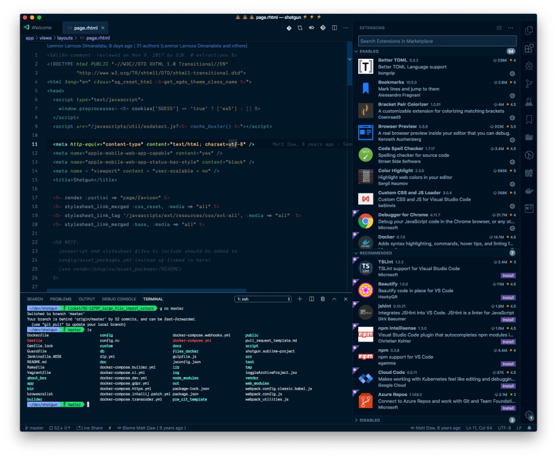Open the Docker extension entry
Image resolution: width=557 pixels, height=458 pixels.
[435, 241]
